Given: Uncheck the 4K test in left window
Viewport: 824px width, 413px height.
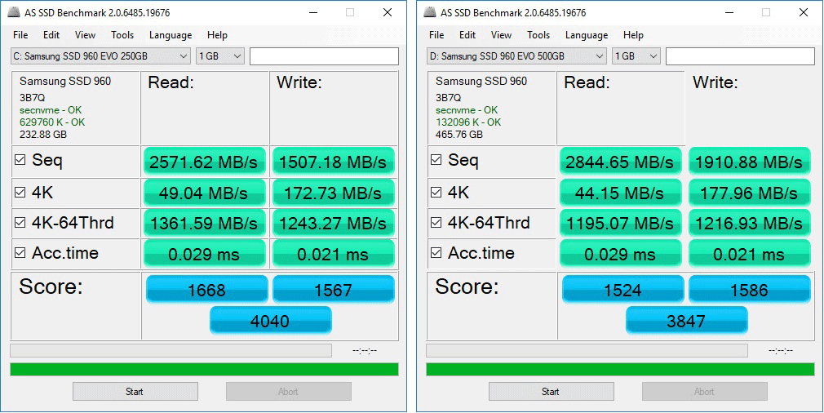Looking at the screenshot, I should coord(20,193).
